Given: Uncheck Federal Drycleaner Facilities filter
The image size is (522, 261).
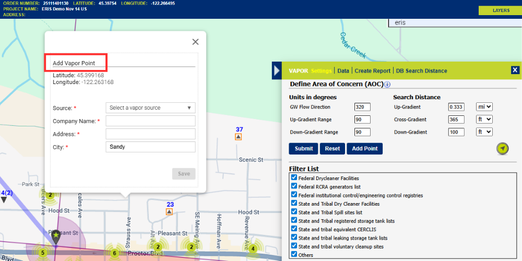Looking at the screenshot, I should [x=294, y=178].
